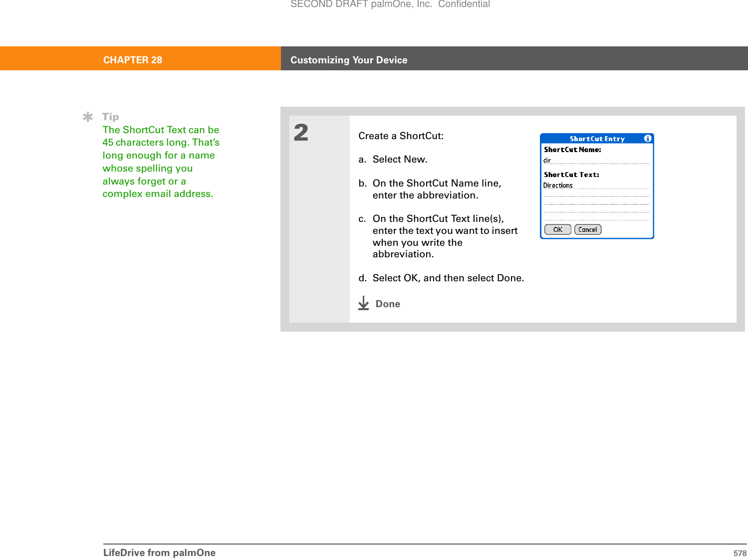Click the Customizing Your Device heading
The width and height of the screenshot is (748, 558).
click(x=349, y=60)
